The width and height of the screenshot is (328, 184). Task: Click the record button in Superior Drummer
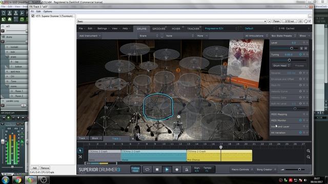(x=177, y=170)
